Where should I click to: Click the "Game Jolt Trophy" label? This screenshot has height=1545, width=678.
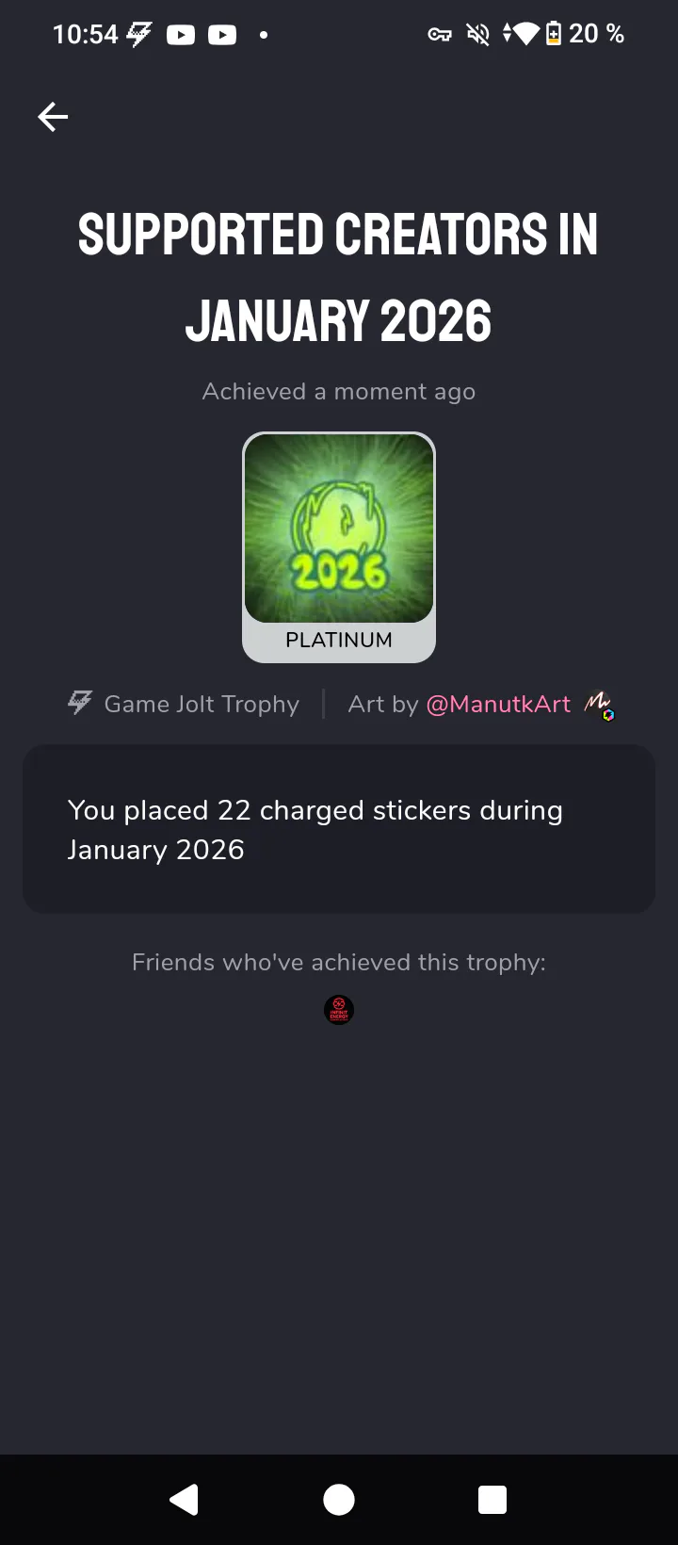202,704
